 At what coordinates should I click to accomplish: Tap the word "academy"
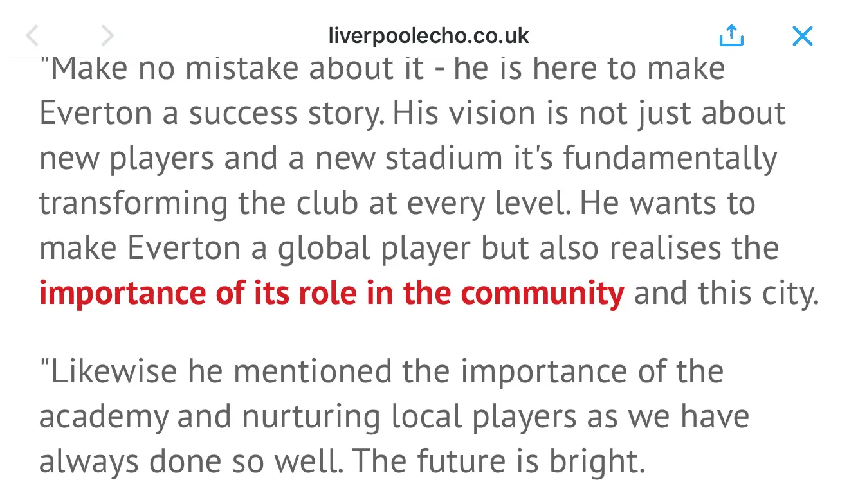(104, 417)
